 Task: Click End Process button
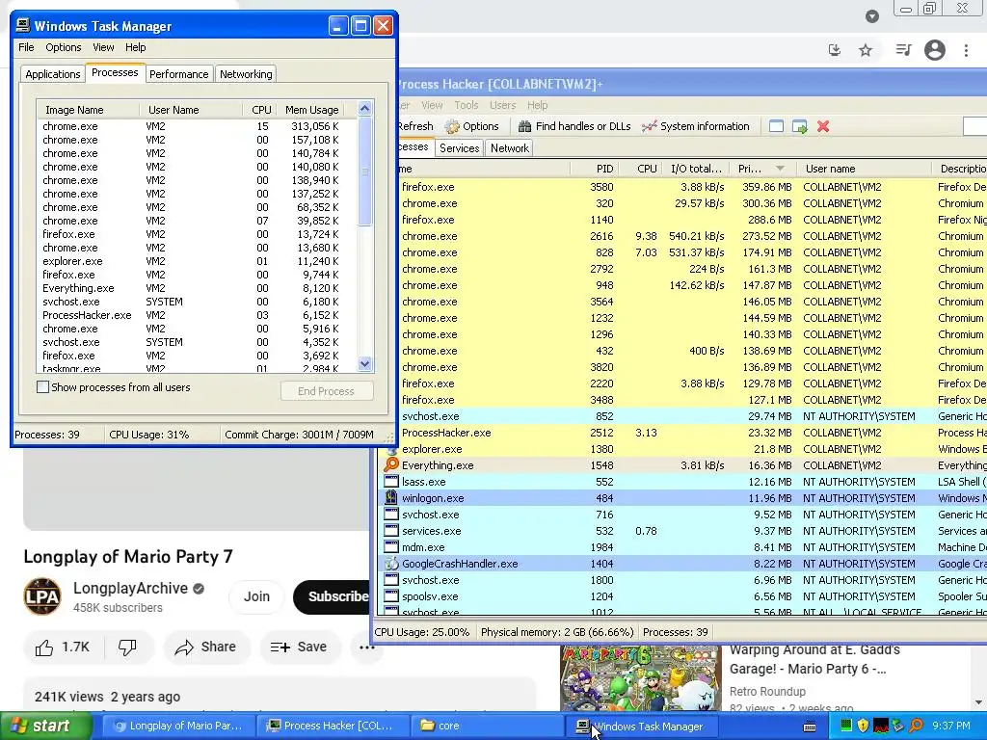click(x=327, y=391)
